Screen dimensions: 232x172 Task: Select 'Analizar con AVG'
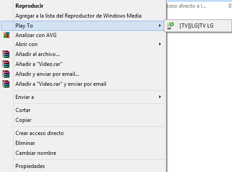point(83,35)
